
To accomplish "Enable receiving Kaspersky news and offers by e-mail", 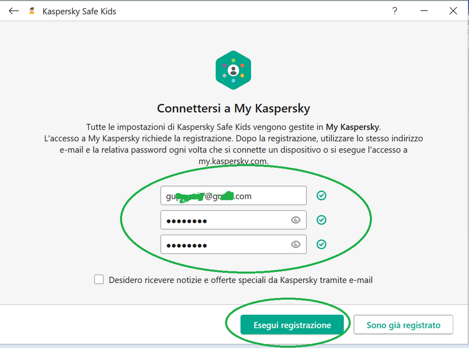I will coord(99,279).
